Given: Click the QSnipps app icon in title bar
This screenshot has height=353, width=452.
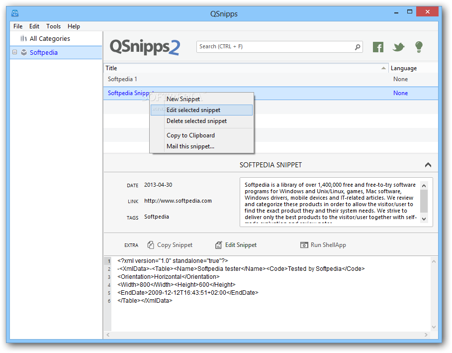Looking at the screenshot, I should click(x=15, y=13).
